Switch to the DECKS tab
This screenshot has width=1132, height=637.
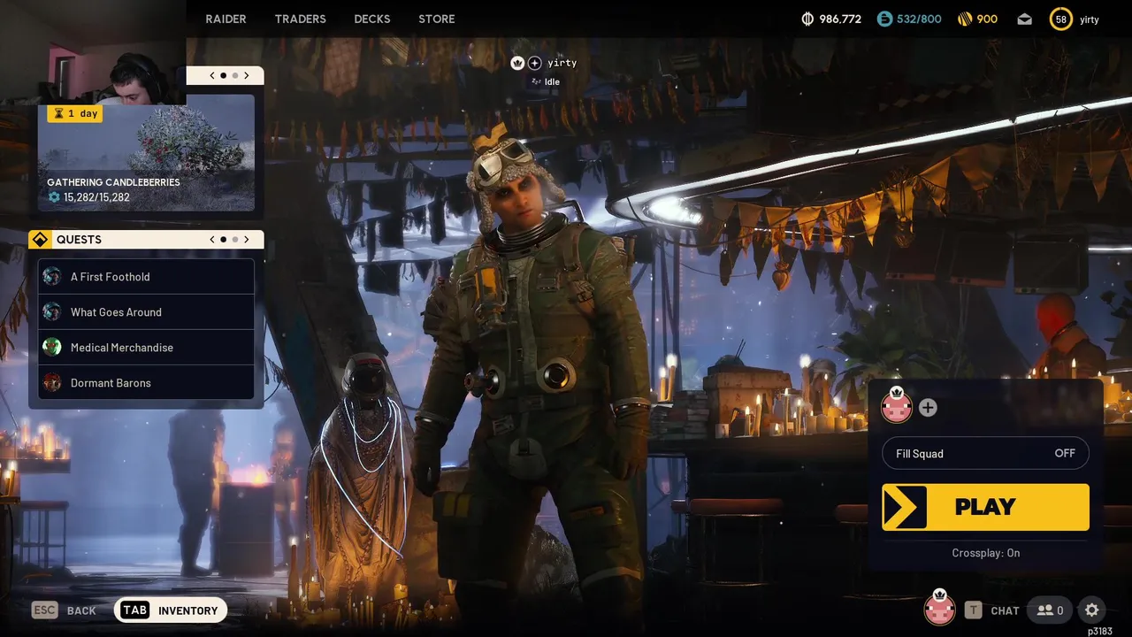[372, 19]
